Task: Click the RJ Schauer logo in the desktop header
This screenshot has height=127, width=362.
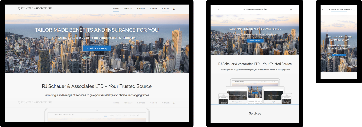Action: (35, 8)
